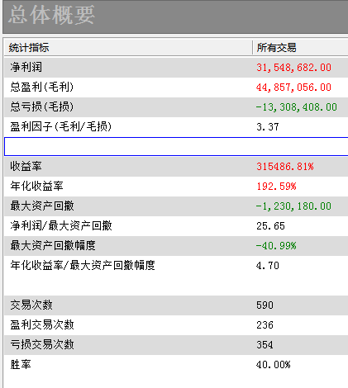Click the 总体概要 panel title

pos(51,15)
